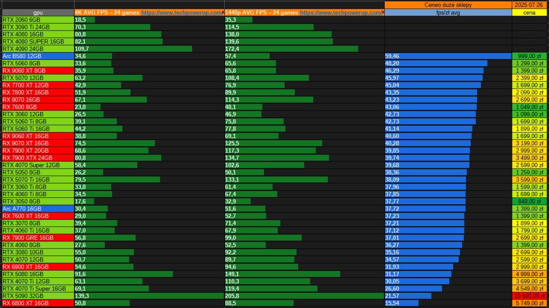The height and width of the screenshot is (308, 549).
Task: Select the price '4 549,00 zł' for RTX 4070 Ti Super
Action: click(x=529, y=288)
